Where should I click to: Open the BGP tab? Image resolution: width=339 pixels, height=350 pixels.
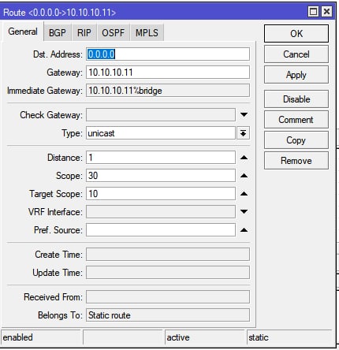tap(58, 33)
